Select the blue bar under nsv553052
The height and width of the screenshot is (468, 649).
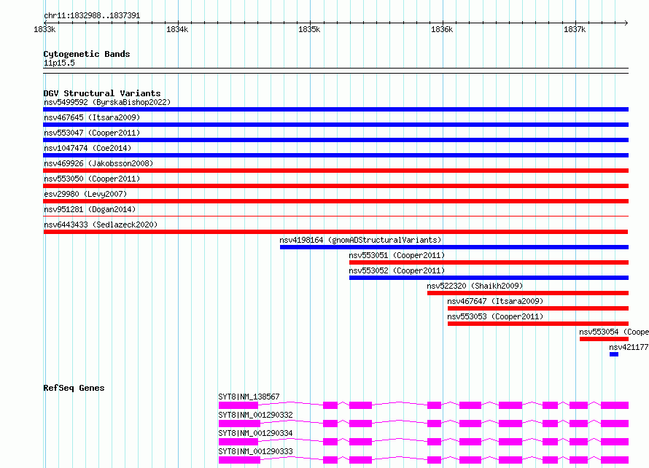click(x=489, y=278)
